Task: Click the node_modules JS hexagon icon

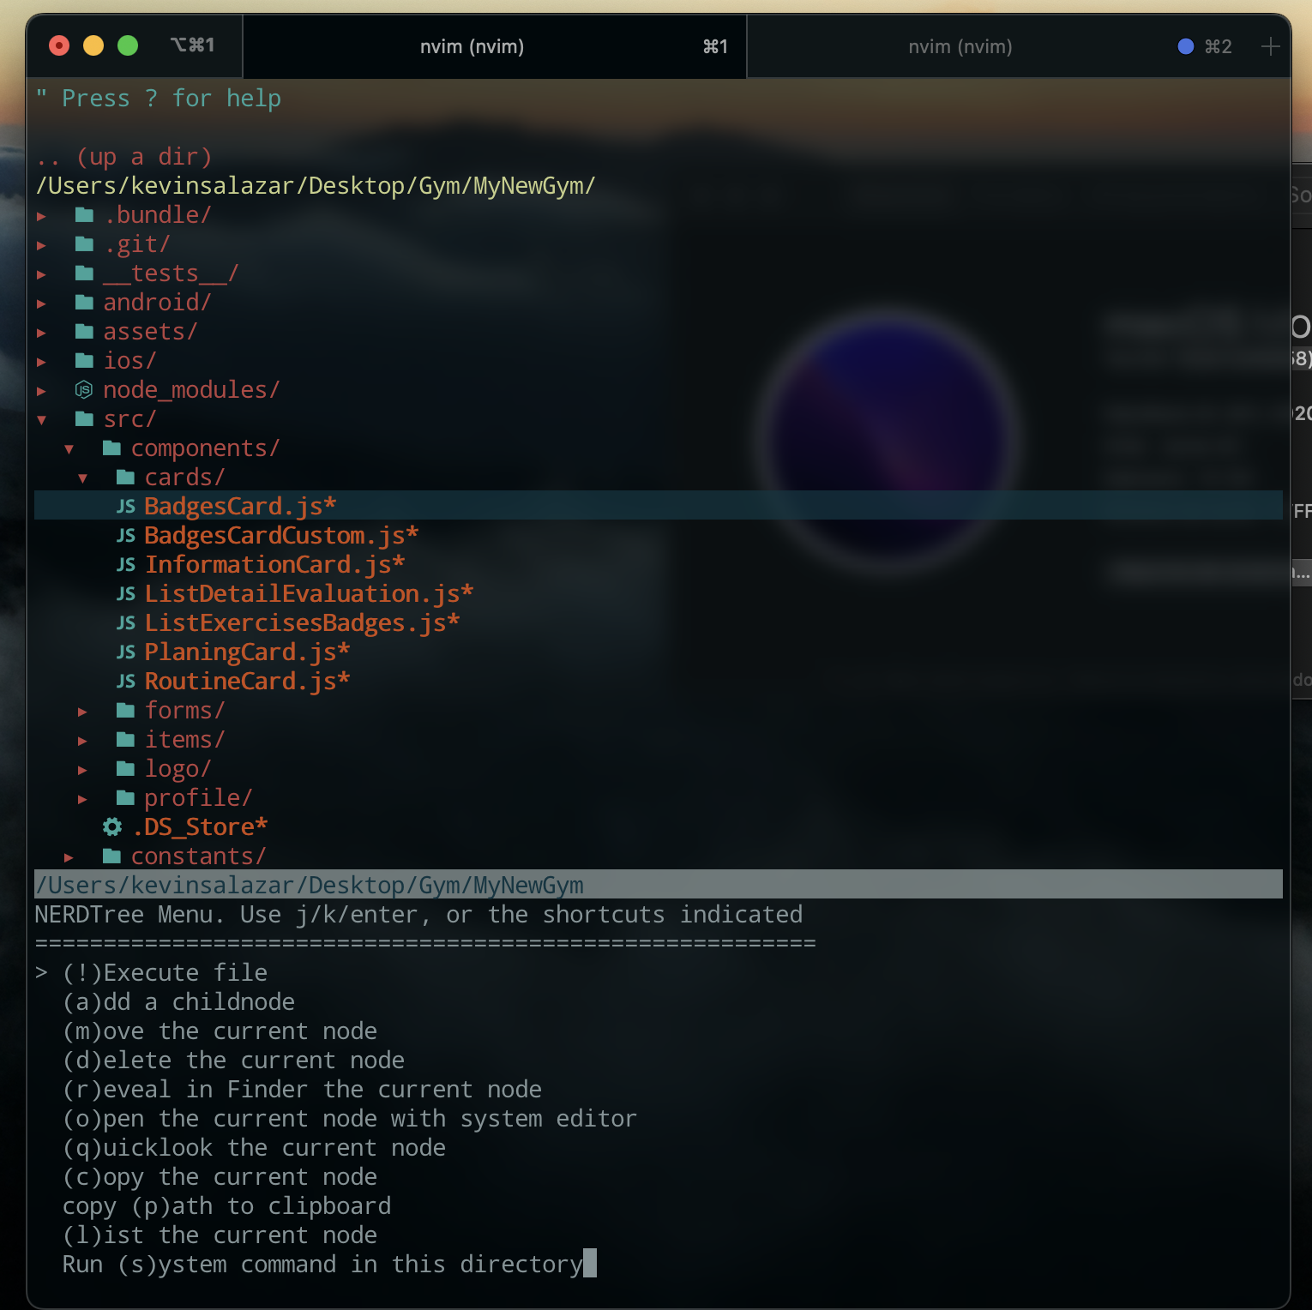Action: pyautogui.click(x=84, y=390)
